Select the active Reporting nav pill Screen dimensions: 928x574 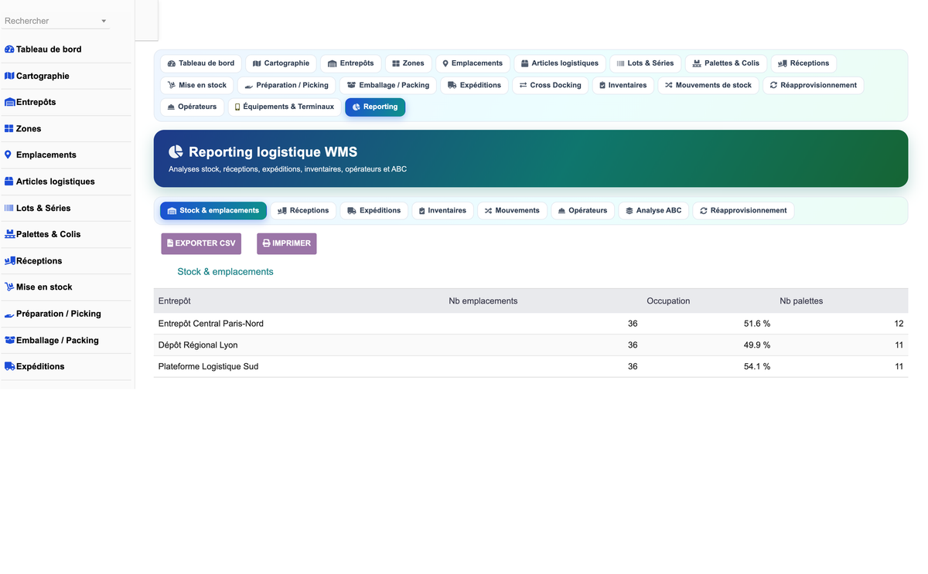[375, 107]
